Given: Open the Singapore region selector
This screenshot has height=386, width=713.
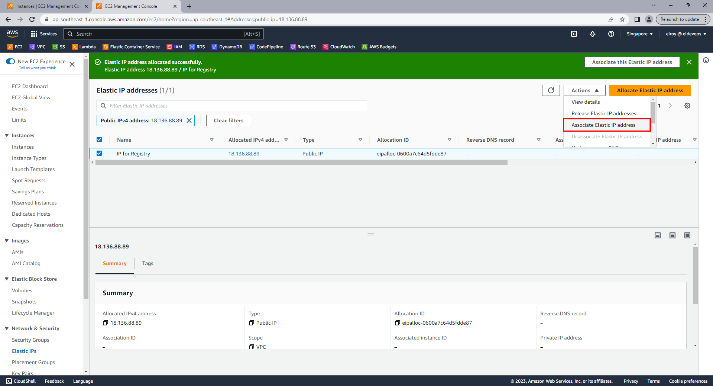Looking at the screenshot, I should pyautogui.click(x=640, y=34).
